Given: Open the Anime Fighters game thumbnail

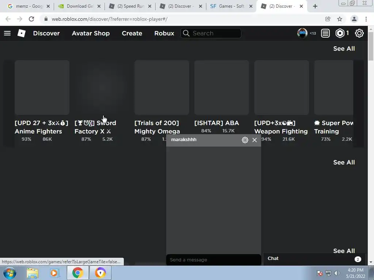Looking at the screenshot, I should point(42,87).
